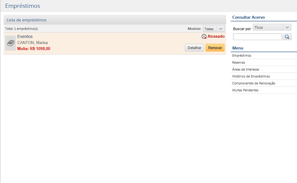The height and width of the screenshot is (183, 297).
Task: Click the Lista de empréstimos panel header
Action: [27, 20]
